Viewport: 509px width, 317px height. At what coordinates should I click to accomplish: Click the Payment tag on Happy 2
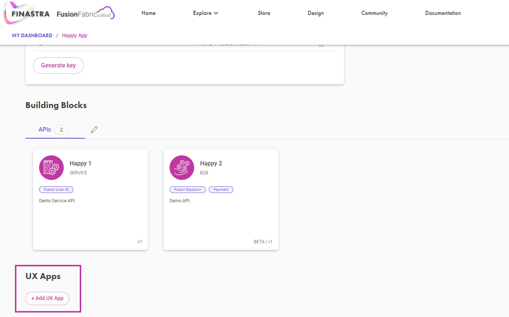221,190
